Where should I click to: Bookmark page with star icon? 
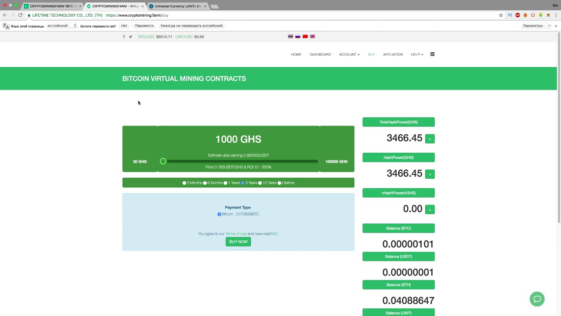click(501, 15)
